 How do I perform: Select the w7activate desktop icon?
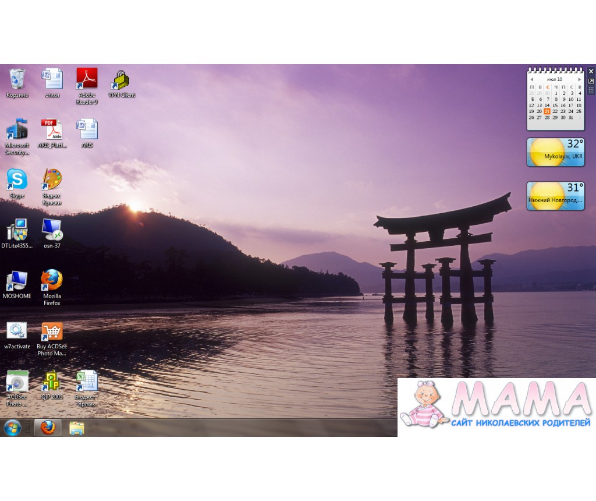pyautogui.click(x=17, y=331)
